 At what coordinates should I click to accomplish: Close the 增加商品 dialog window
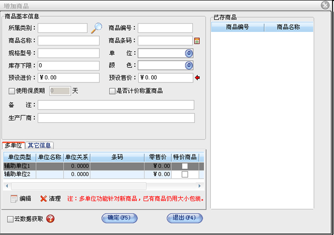325,5
